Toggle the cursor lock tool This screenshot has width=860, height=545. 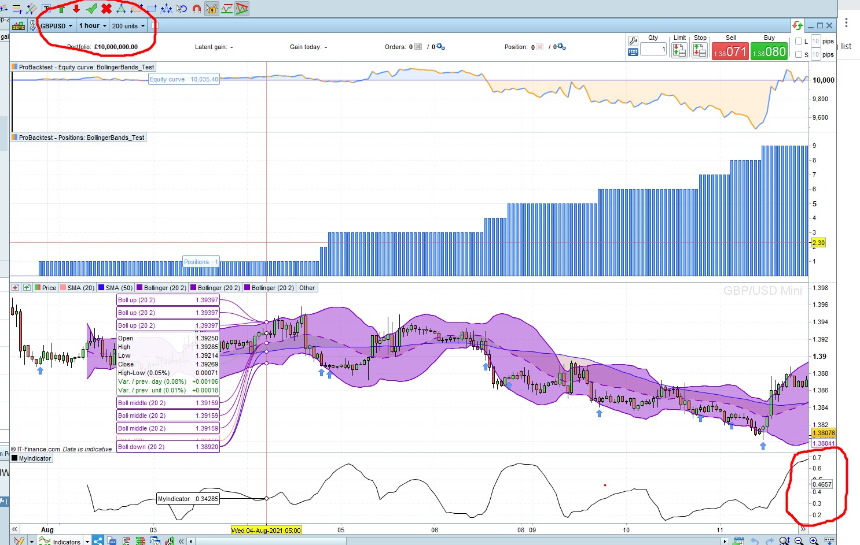click(x=212, y=9)
